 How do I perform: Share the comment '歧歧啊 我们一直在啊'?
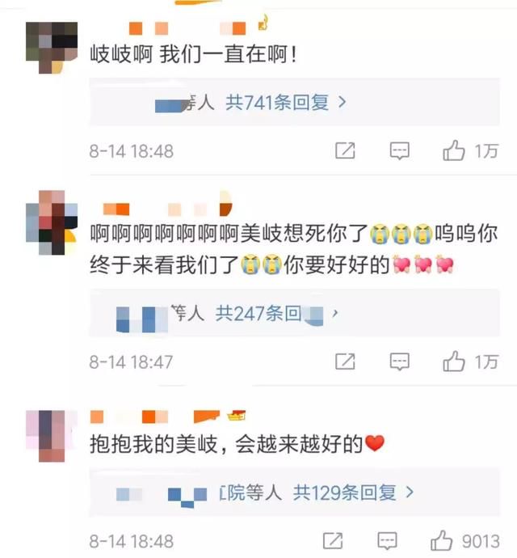(x=345, y=150)
